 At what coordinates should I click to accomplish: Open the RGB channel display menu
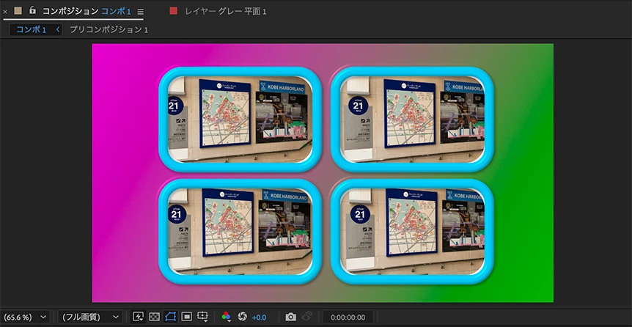tap(226, 317)
